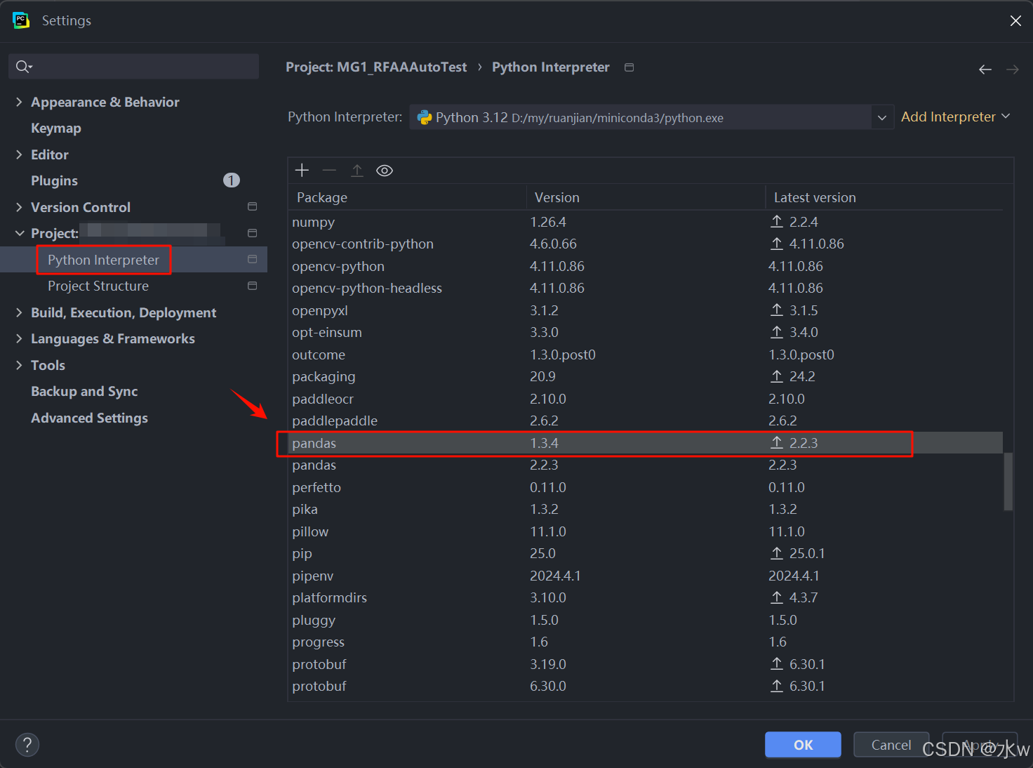Screen dimensions: 1033x768
Task: Open the Keymap settings page
Action: click(56, 128)
